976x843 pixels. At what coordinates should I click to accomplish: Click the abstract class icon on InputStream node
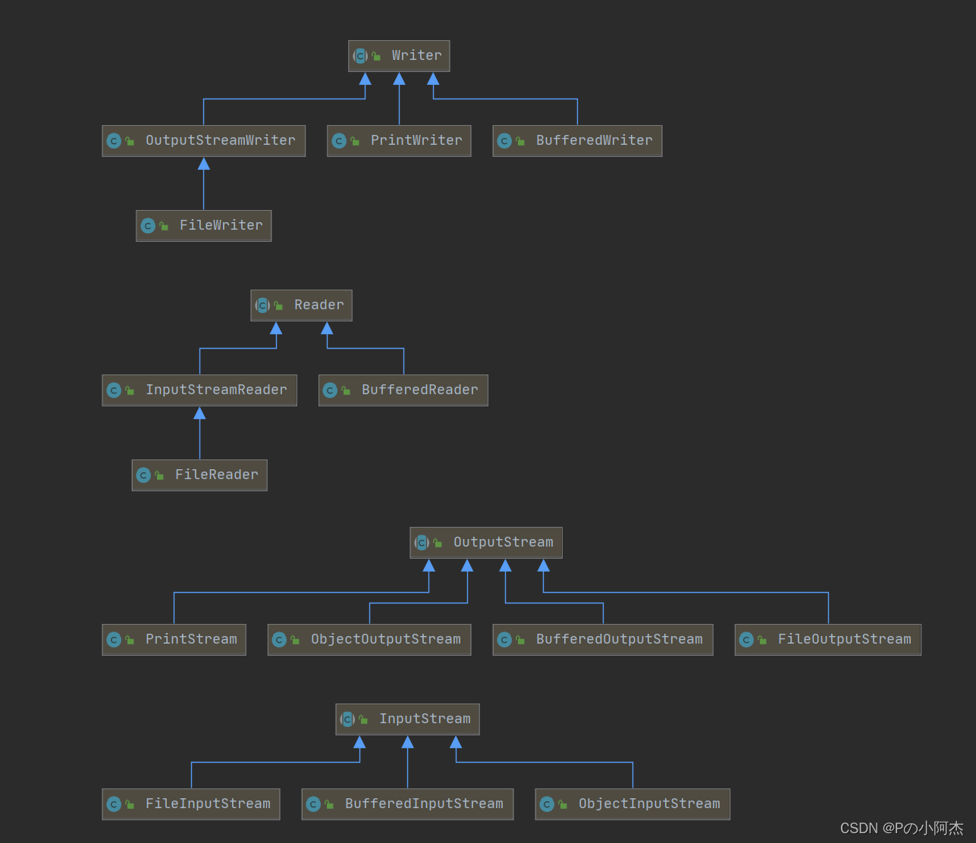347,719
